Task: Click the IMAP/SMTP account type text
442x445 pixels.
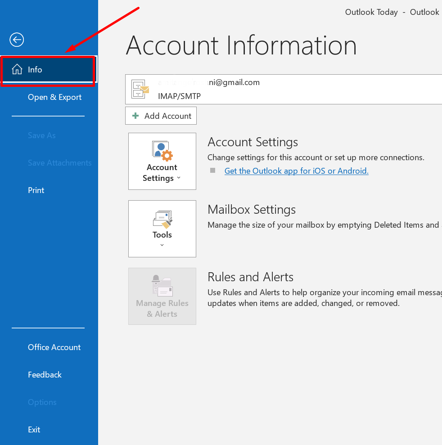Action: [180, 96]
